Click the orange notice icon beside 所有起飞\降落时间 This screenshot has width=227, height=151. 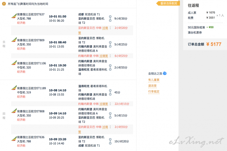click(x=4, y=4)
